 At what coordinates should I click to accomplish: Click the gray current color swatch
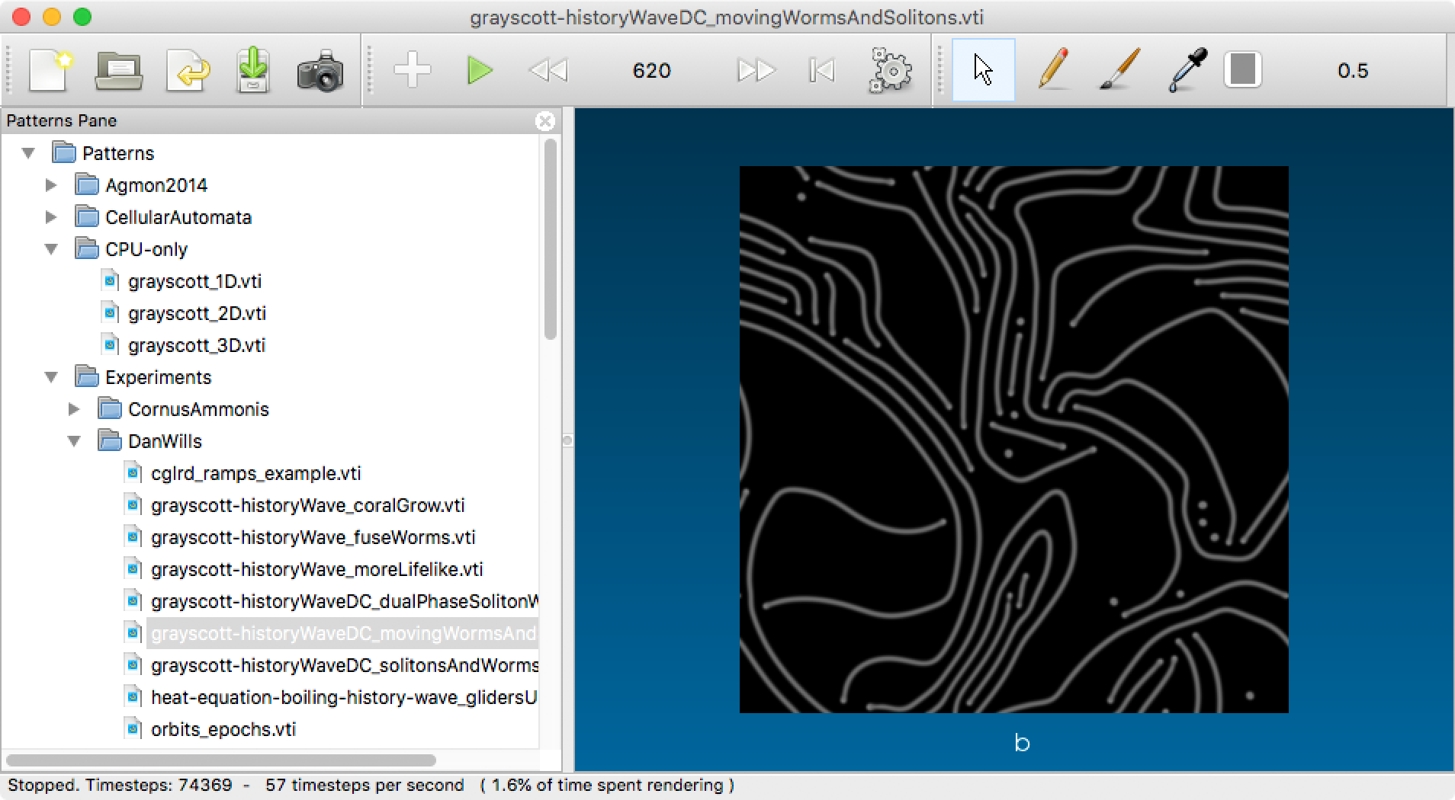1243,71
